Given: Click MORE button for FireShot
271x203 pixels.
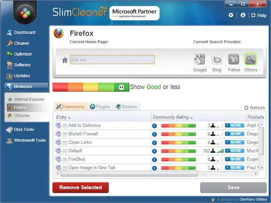Looking at the screenshot, I should pyautogui.click(x=235, y=159).
